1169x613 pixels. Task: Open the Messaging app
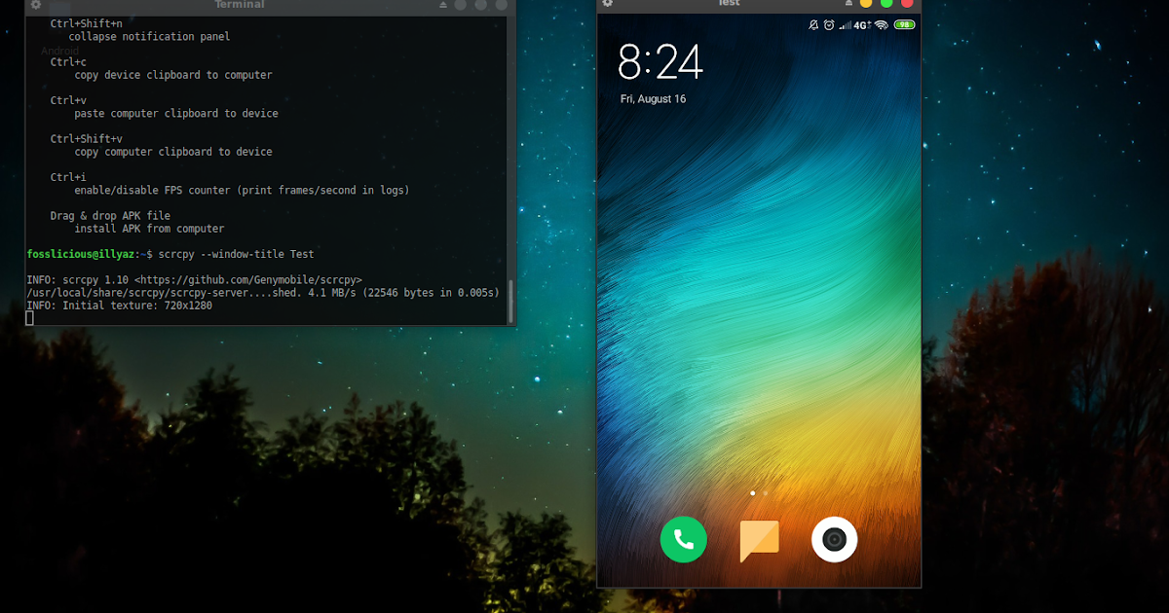(x=759, y=539)
